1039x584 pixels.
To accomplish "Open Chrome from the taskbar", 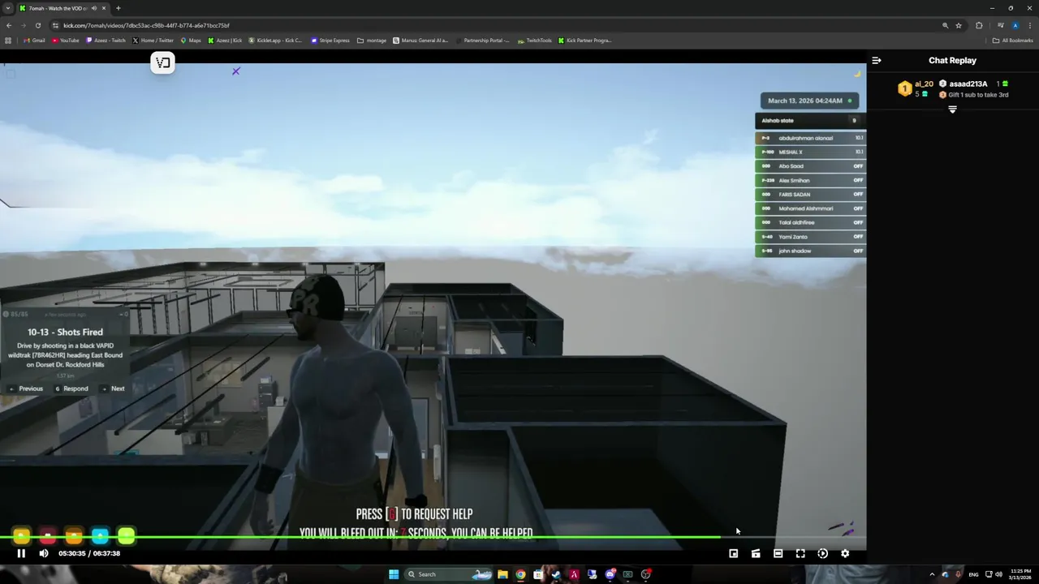I will 520,574.
